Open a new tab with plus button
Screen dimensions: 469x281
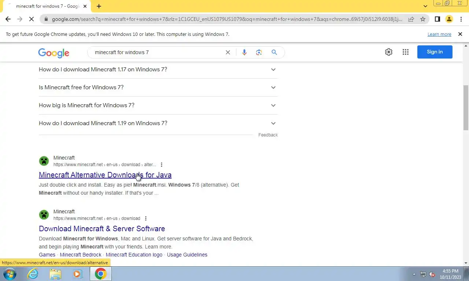[99, 6]
